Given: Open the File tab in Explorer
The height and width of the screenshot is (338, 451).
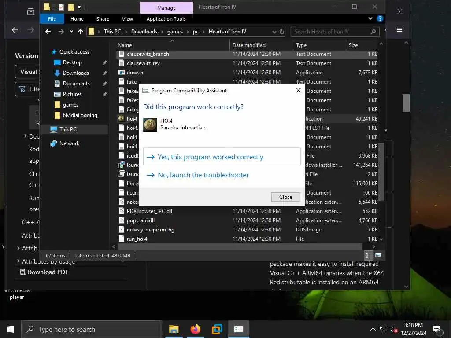Looking at the screenshot, I should (x=52, y=19).
